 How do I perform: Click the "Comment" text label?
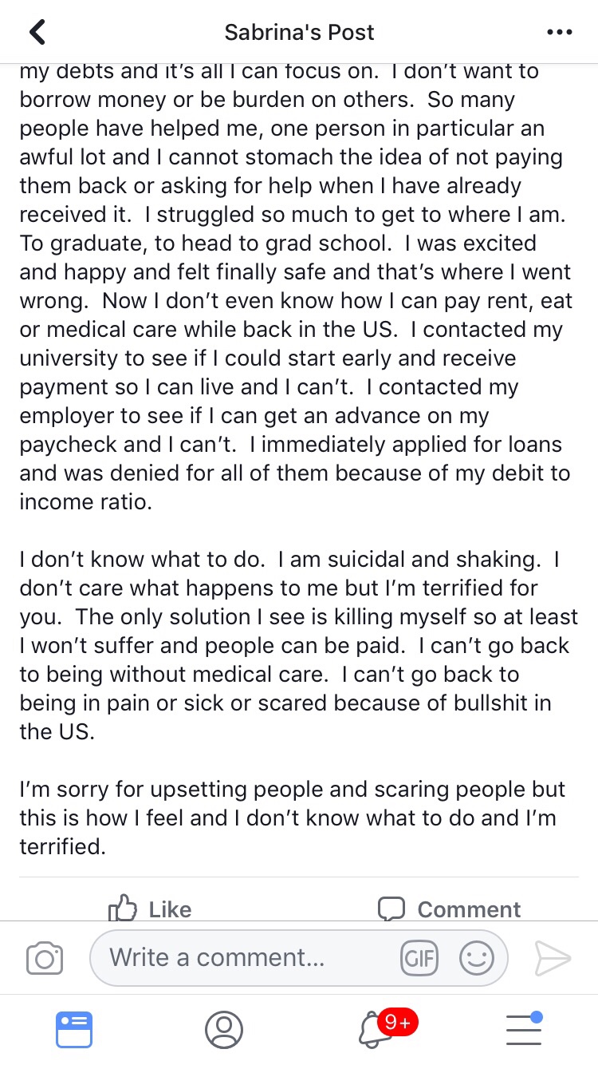tap(469, 909)
